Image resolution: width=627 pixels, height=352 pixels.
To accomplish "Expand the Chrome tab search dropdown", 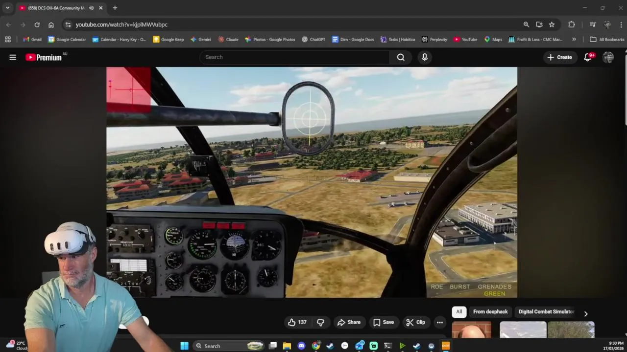I will [x=7, y=8].
